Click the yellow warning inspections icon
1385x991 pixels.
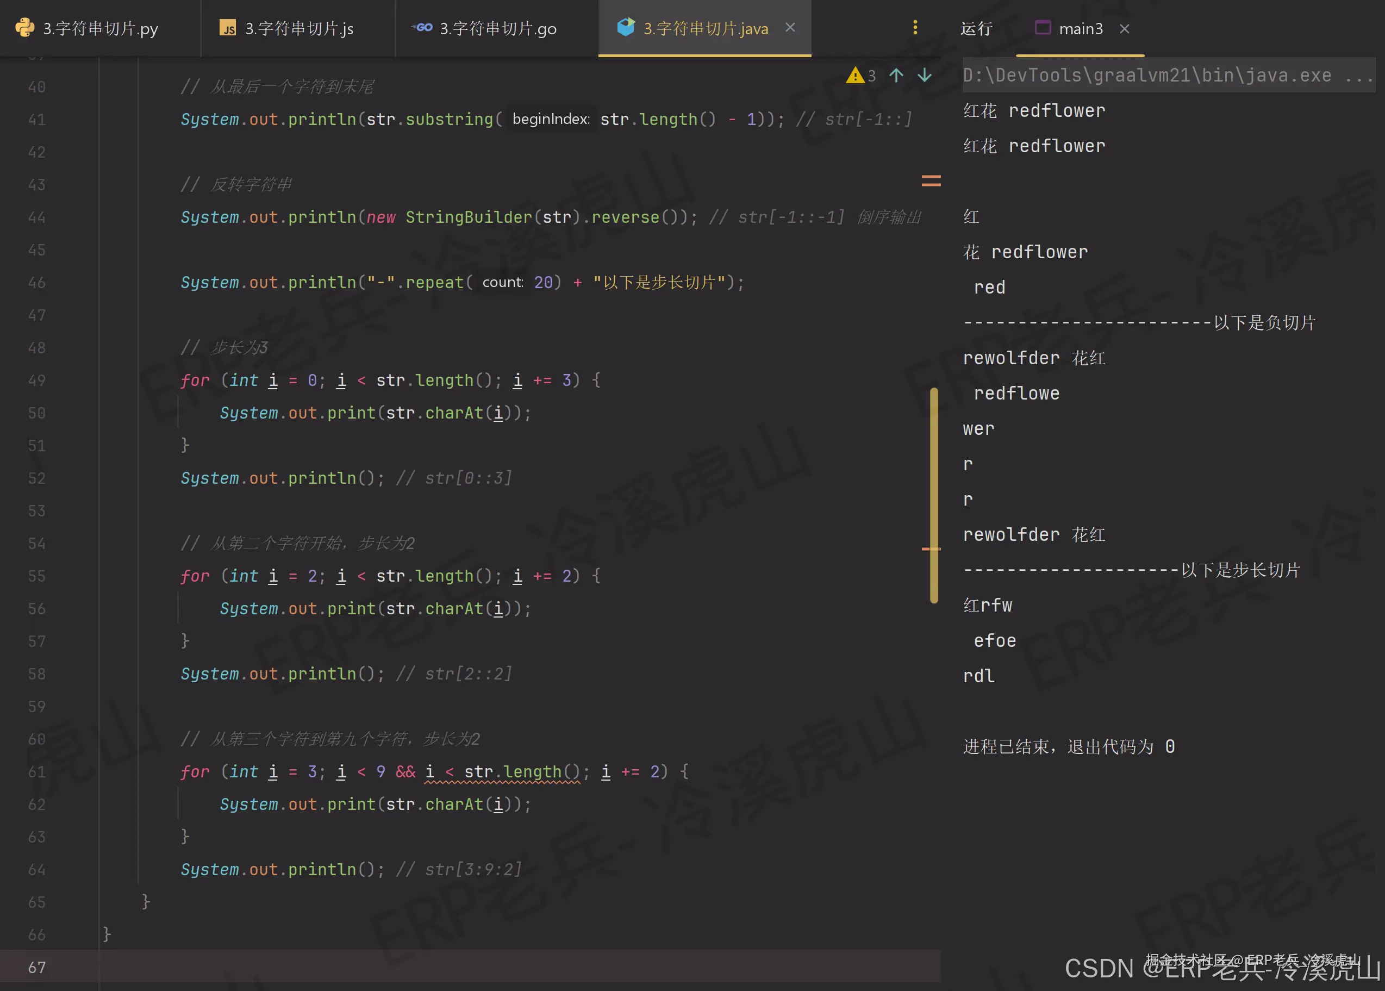pyautogui.click(x=855, y=75)
